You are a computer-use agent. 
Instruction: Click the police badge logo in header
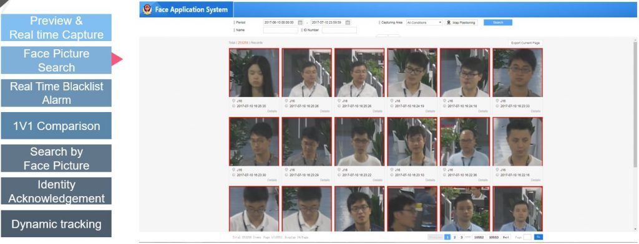(x=147, y=9)
